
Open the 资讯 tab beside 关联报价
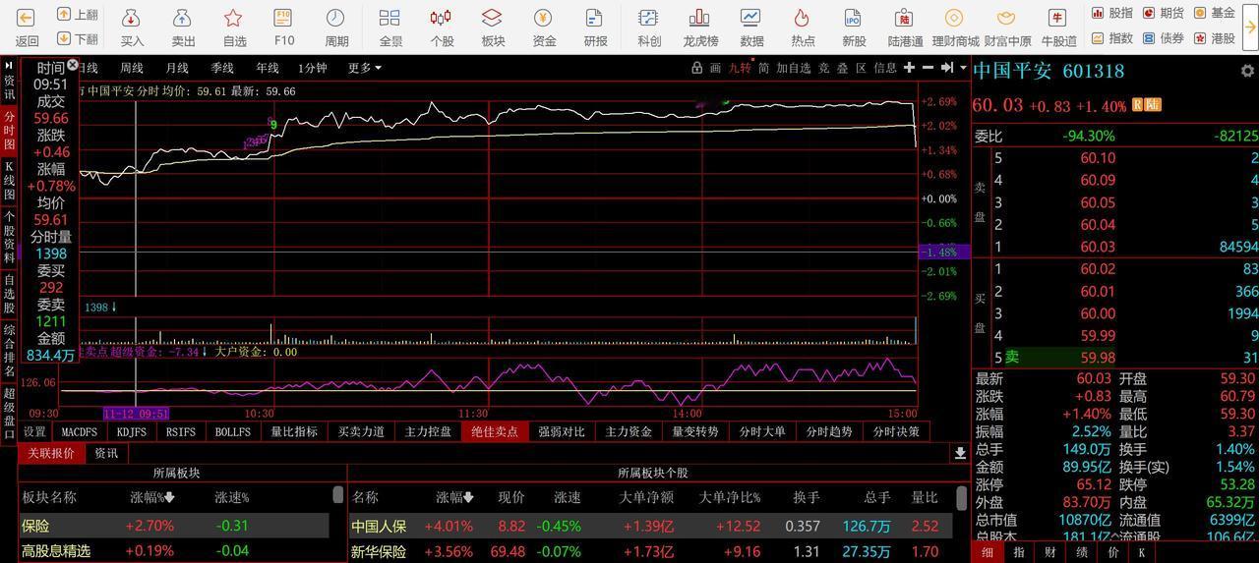pos(106,453)
